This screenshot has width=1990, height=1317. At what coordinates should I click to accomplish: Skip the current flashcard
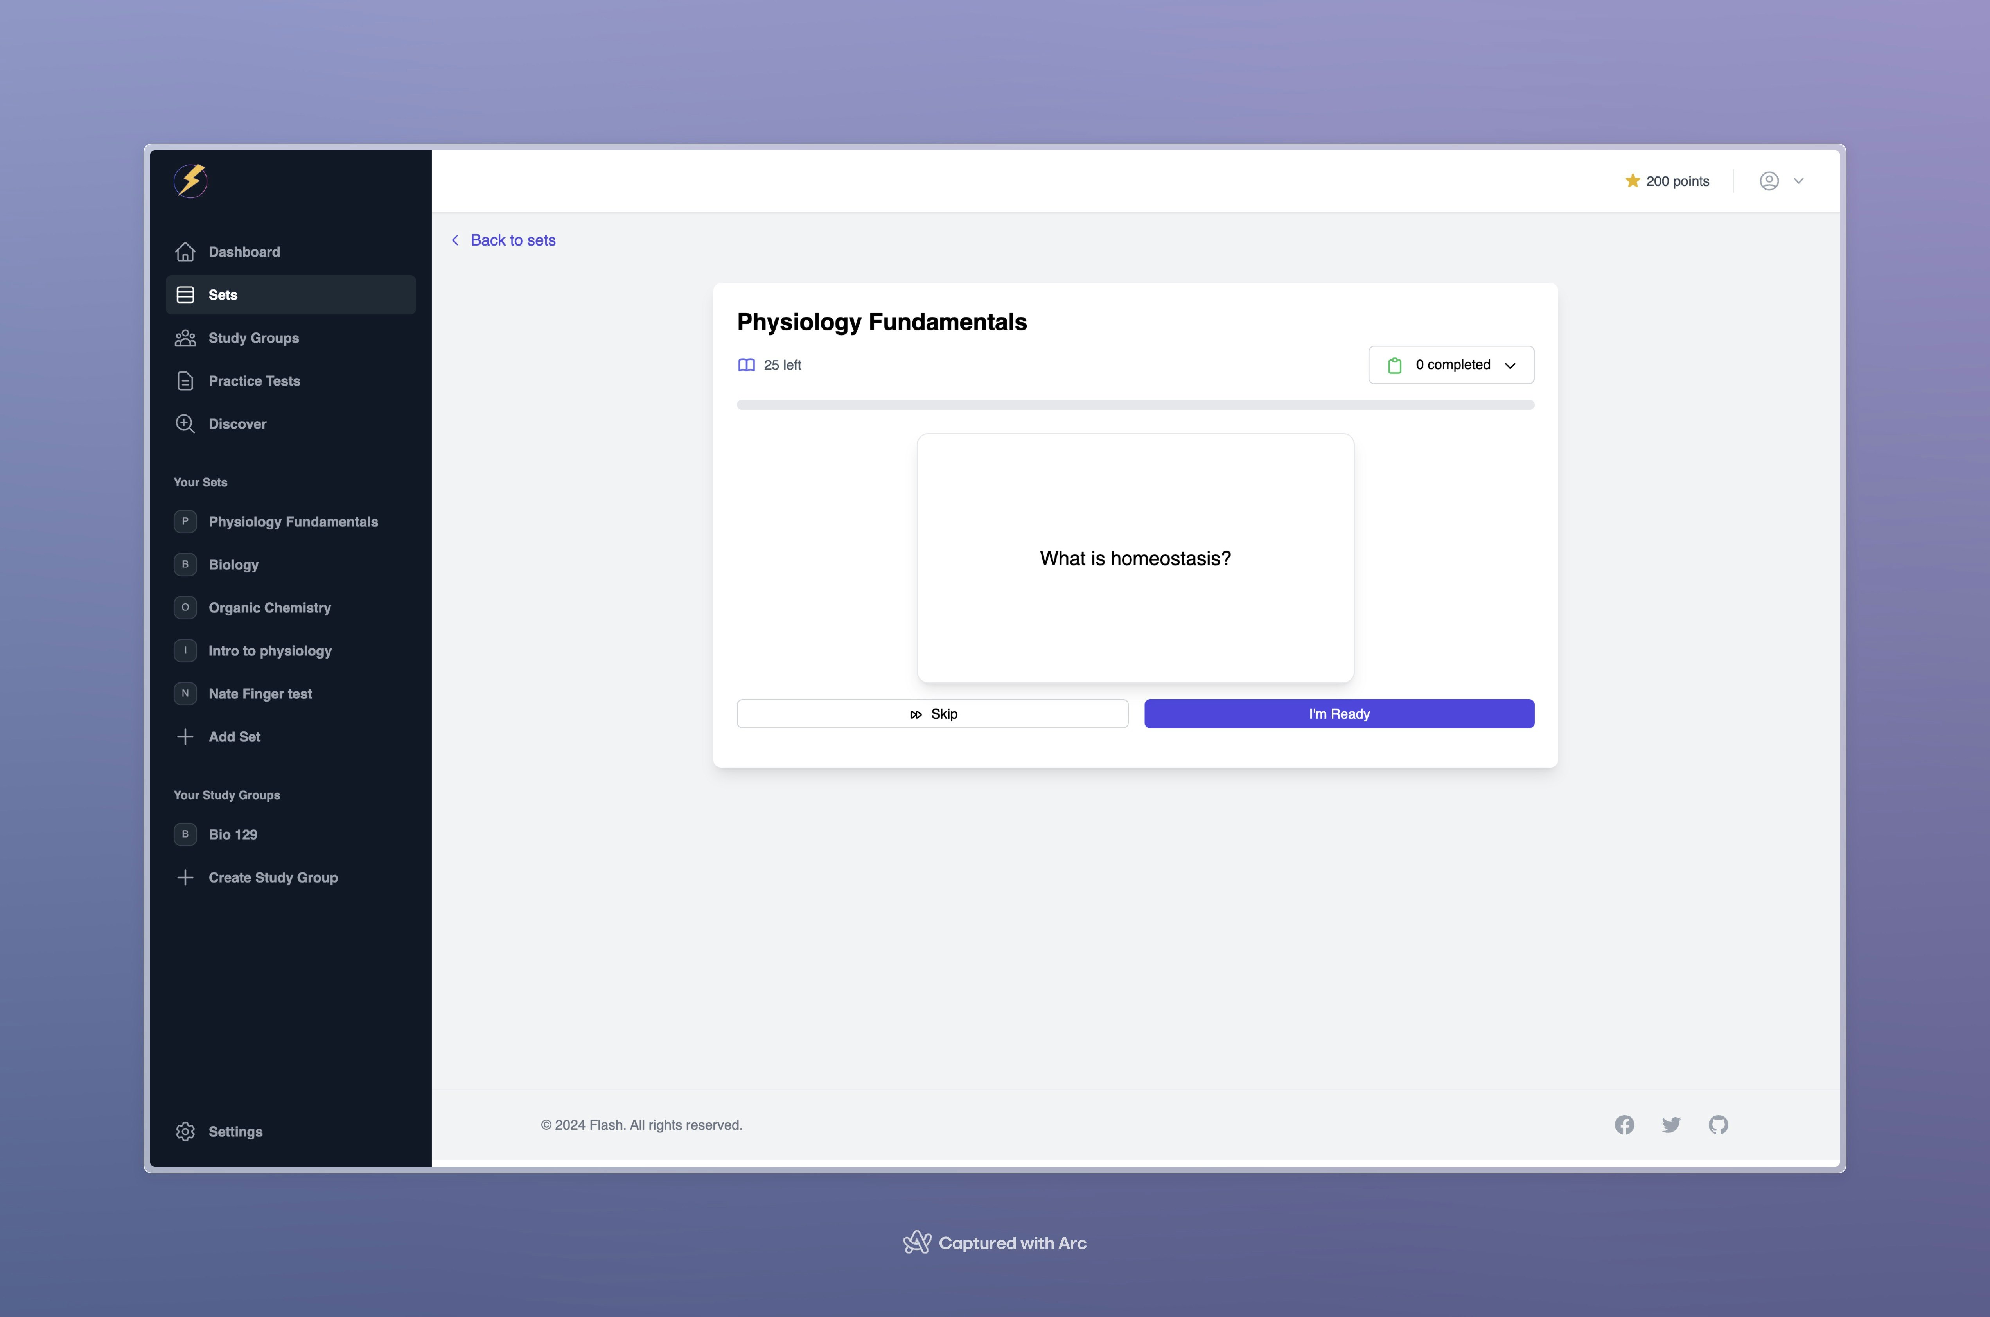[x=932, y=714]
